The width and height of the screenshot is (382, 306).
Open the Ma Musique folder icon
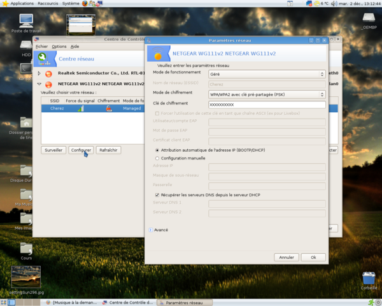click(26, 194)
